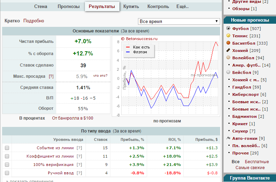Switch to 'Подробно' detailed view
This screenshot has width=276, height=182.
[34, 21]
